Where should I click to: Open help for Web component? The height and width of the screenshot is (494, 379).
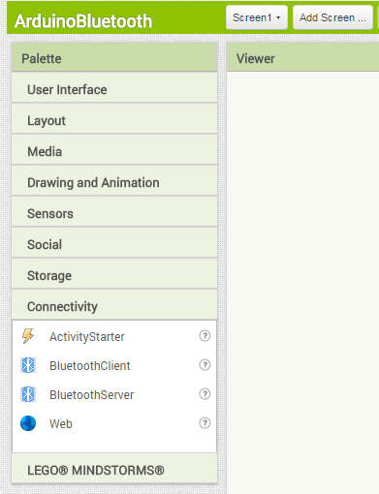pos(205,423)
